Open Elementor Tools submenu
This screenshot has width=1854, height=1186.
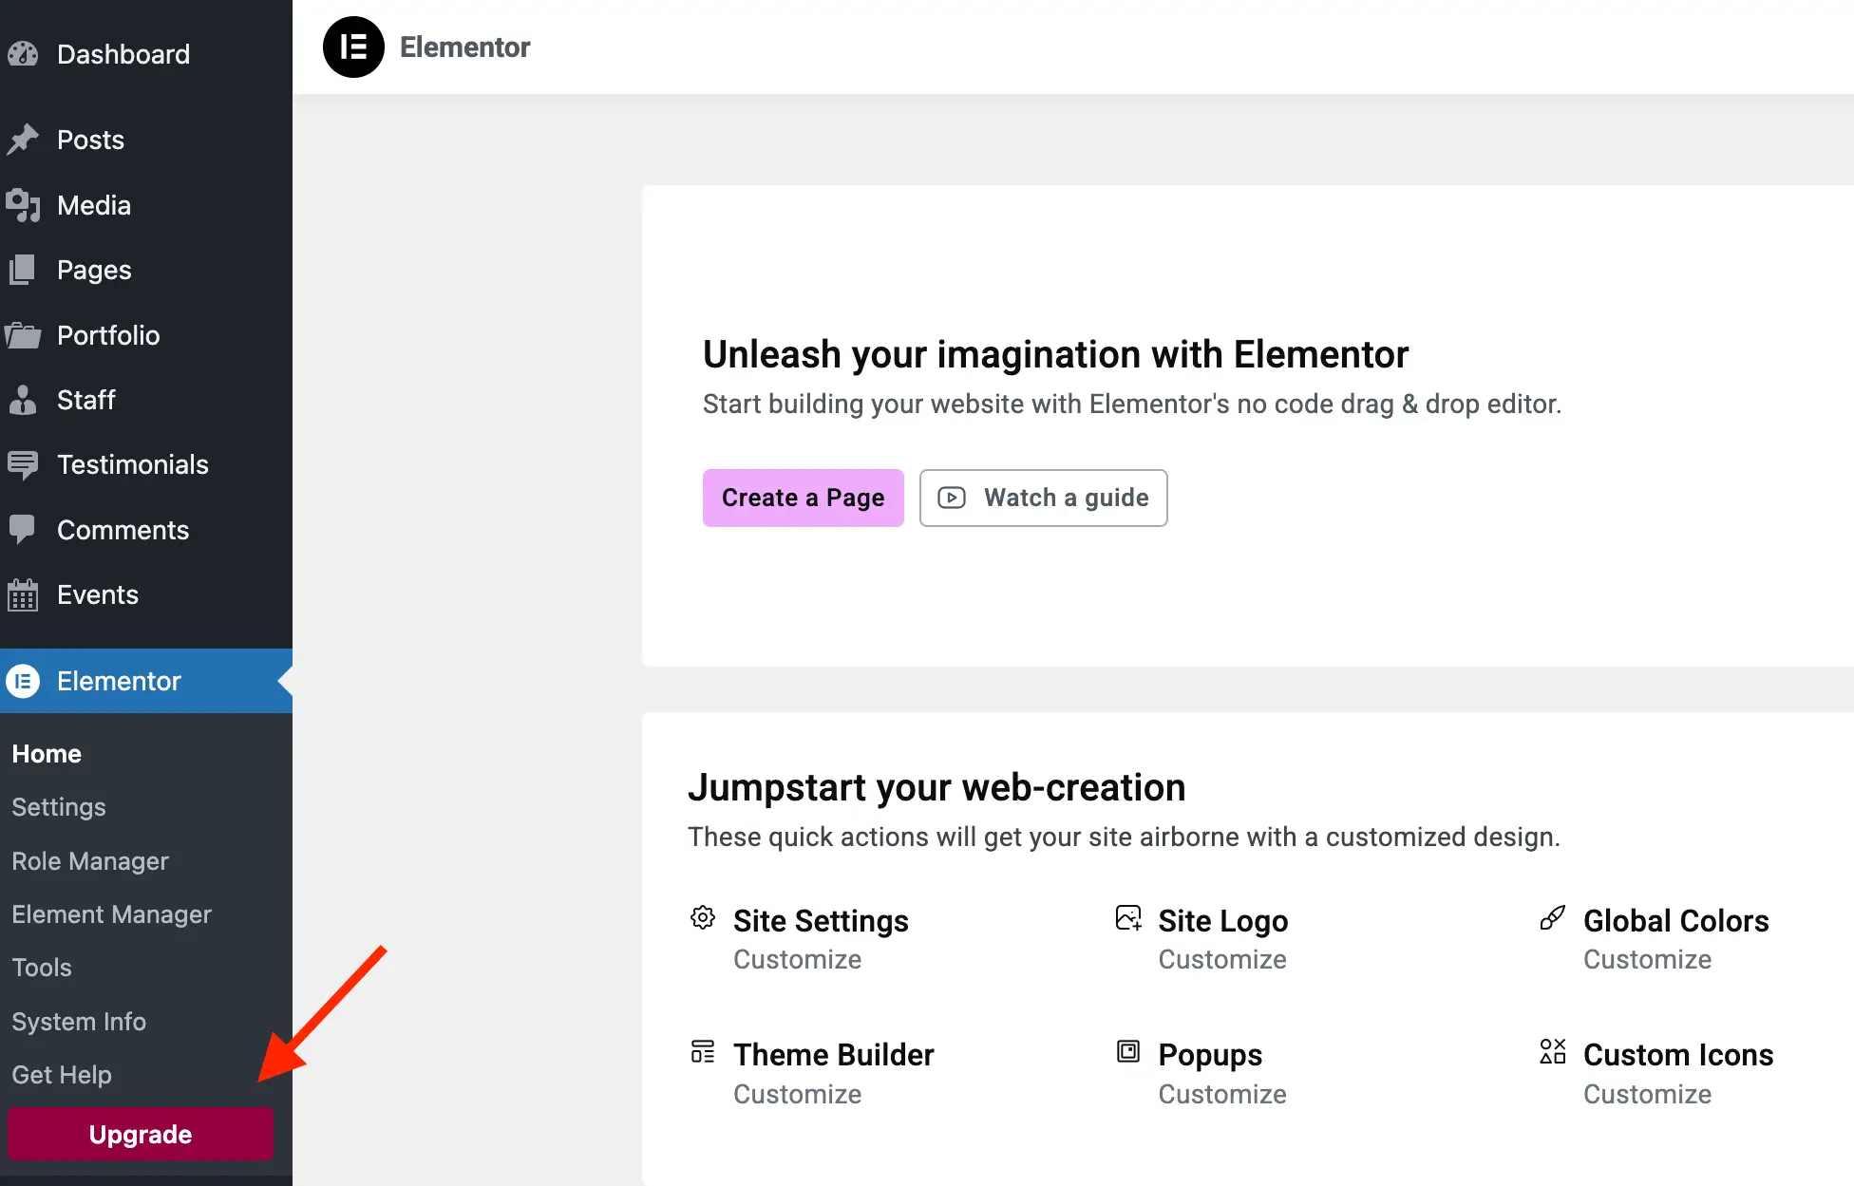coord(42,968)
